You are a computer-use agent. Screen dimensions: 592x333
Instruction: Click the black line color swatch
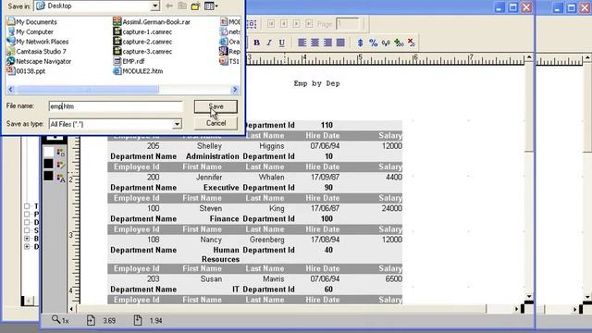pos(49,164)
